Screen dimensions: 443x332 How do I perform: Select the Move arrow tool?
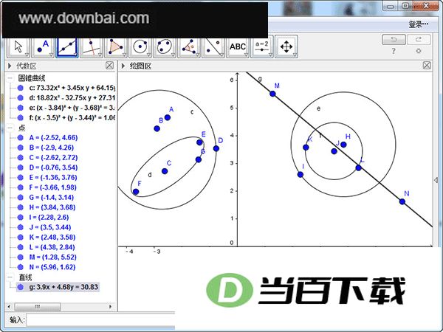(x=18, y=46)
